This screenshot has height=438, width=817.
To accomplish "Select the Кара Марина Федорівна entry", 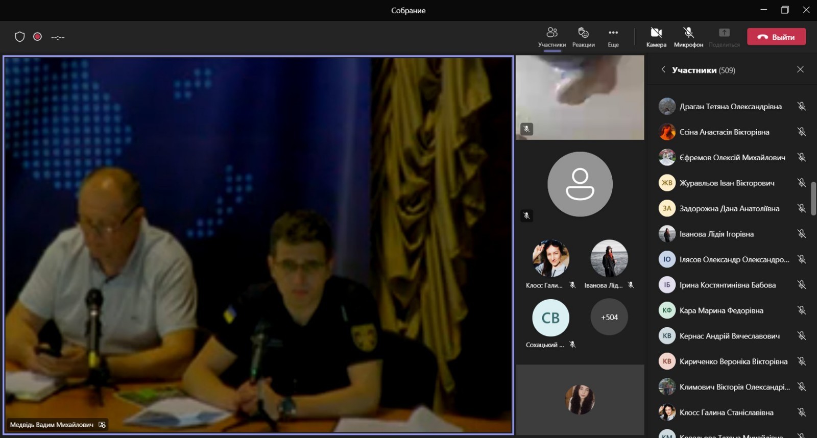I will tap(721, 310).
